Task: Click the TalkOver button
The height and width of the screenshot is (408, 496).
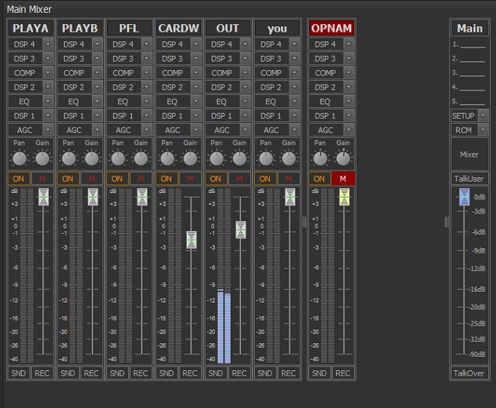Action: [x=470, y=373]
